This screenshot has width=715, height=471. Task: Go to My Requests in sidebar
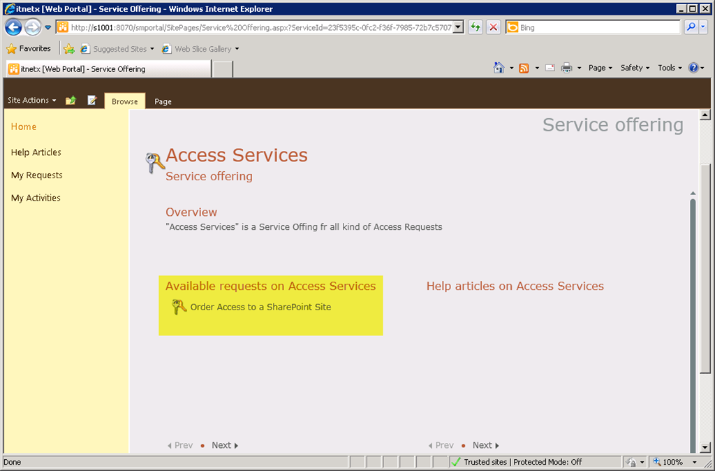37,175
